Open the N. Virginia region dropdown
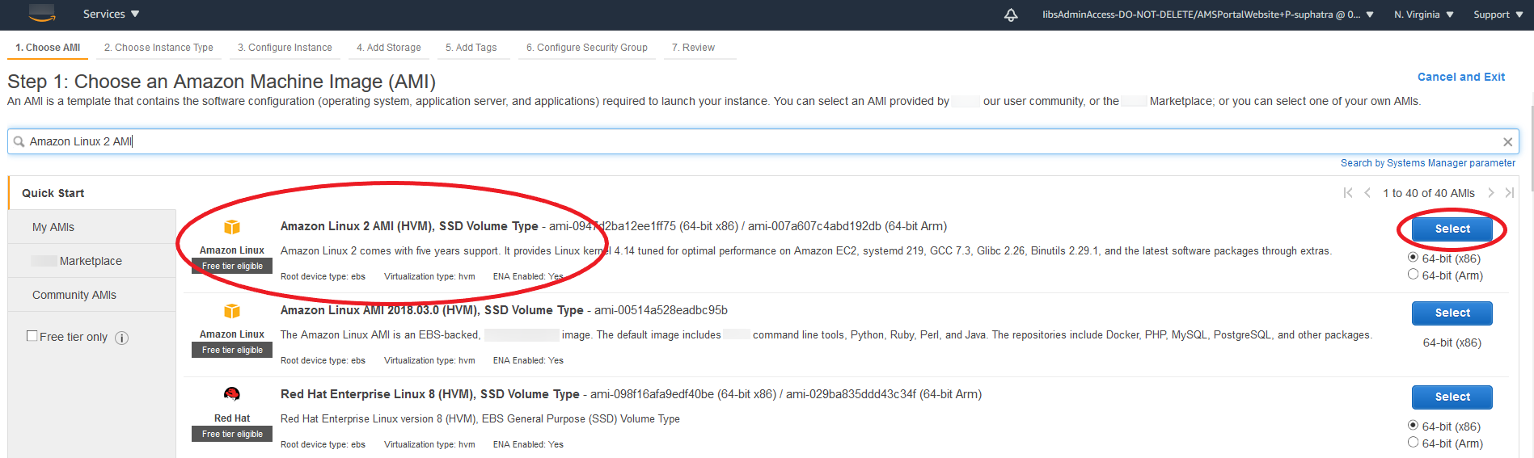Viewport: 1534px width, 458px height. (x=1423, y=15)
